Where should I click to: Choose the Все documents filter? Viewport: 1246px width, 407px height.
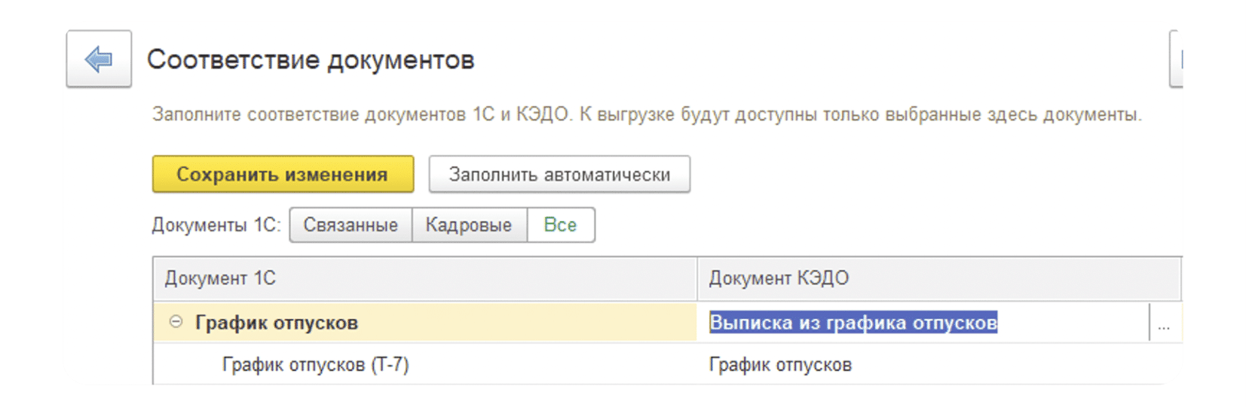[560, 225]
